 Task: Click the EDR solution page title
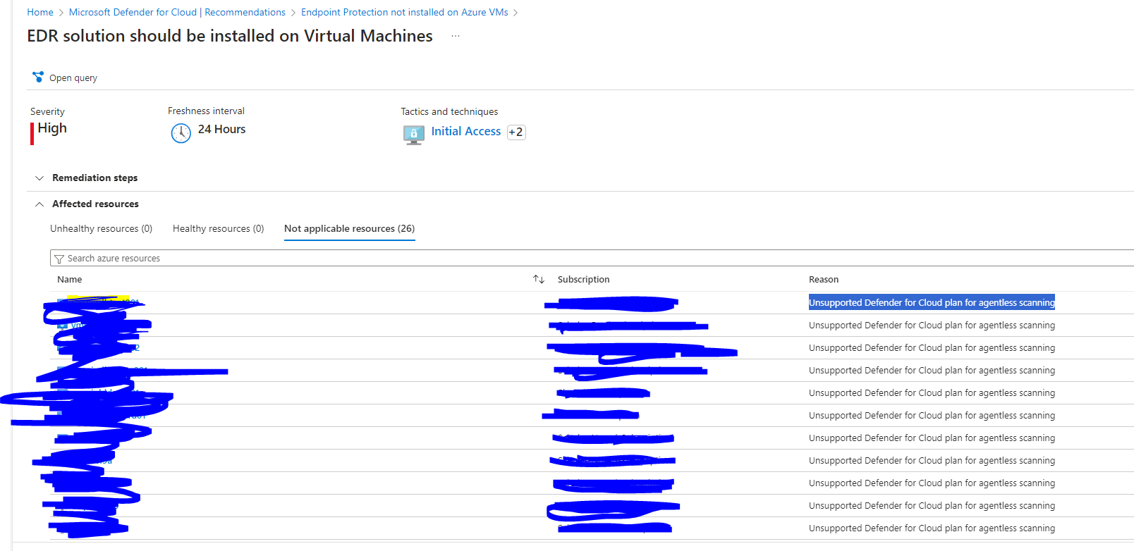pos(230,36)
